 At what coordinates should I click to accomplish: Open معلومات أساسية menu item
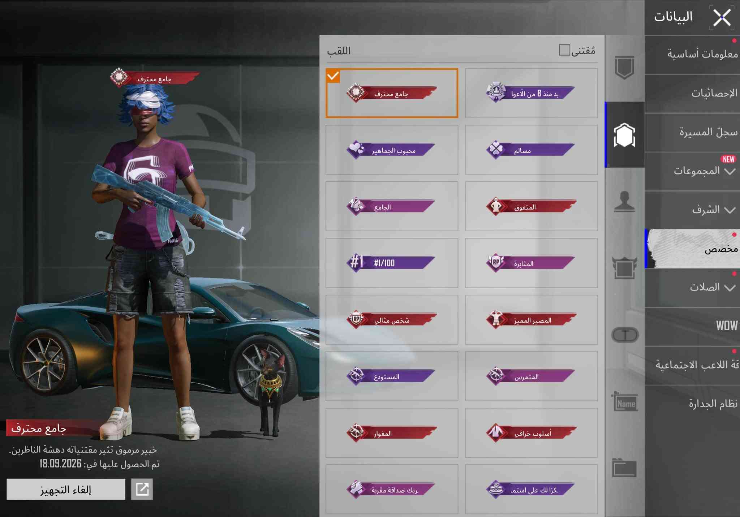coord(692,55)
